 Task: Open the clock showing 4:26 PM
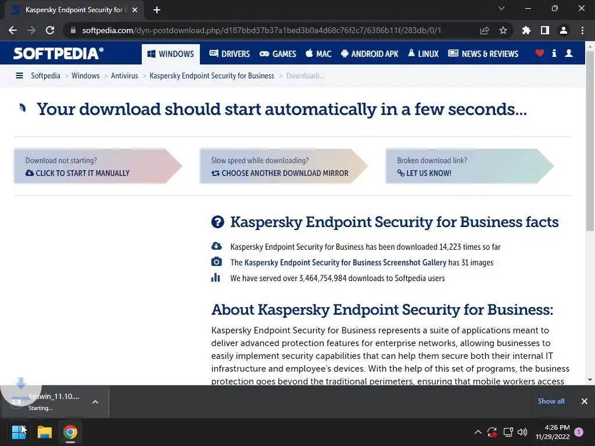click(x=553, y=432)
